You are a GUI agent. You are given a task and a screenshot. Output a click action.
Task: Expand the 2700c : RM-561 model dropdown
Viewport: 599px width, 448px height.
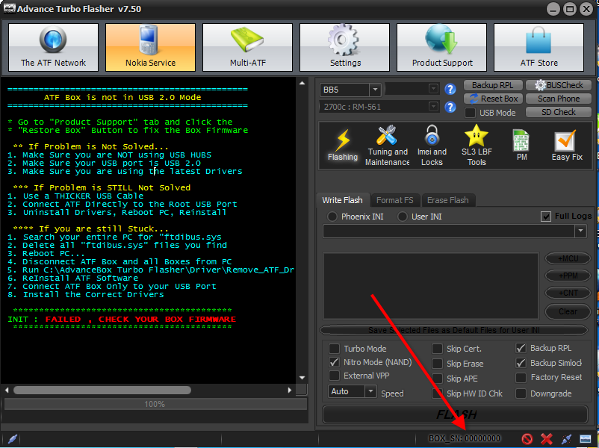[x=433, y=107]
